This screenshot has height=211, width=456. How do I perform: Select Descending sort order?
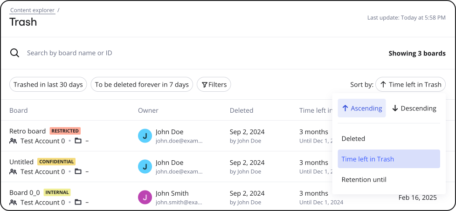(414, 109)
